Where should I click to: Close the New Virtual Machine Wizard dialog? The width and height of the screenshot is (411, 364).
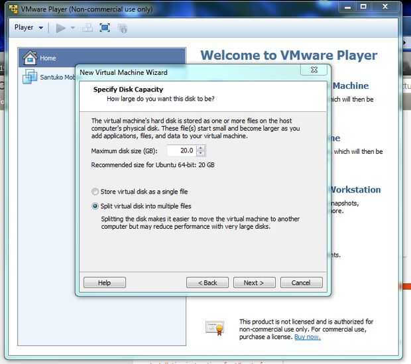click(314, 70)
